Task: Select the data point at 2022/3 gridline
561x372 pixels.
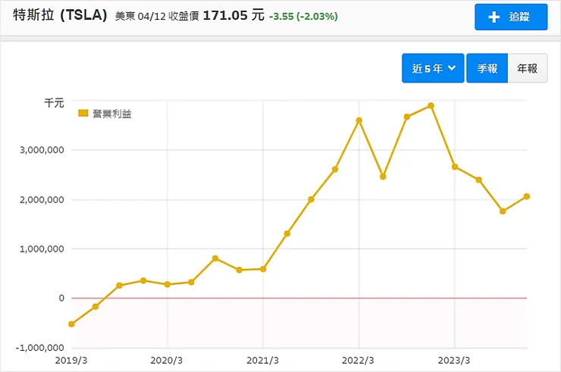Action: 359,120
